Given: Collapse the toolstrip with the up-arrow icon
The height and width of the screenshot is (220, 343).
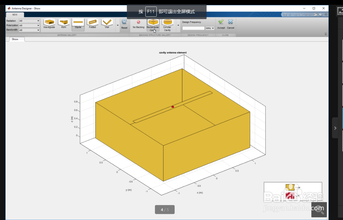Looking at the screenshot, I should (326, 34).
